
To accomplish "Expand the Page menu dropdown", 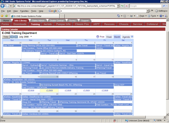I will [146, 16].
